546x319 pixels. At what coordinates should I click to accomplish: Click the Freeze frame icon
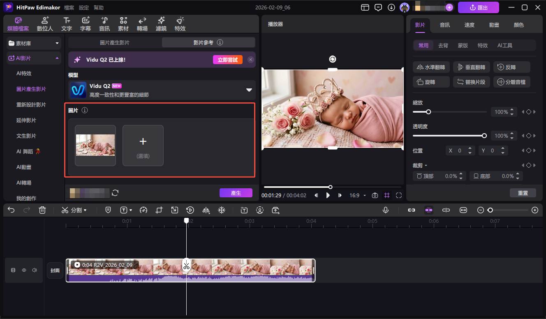coord(222,210)
